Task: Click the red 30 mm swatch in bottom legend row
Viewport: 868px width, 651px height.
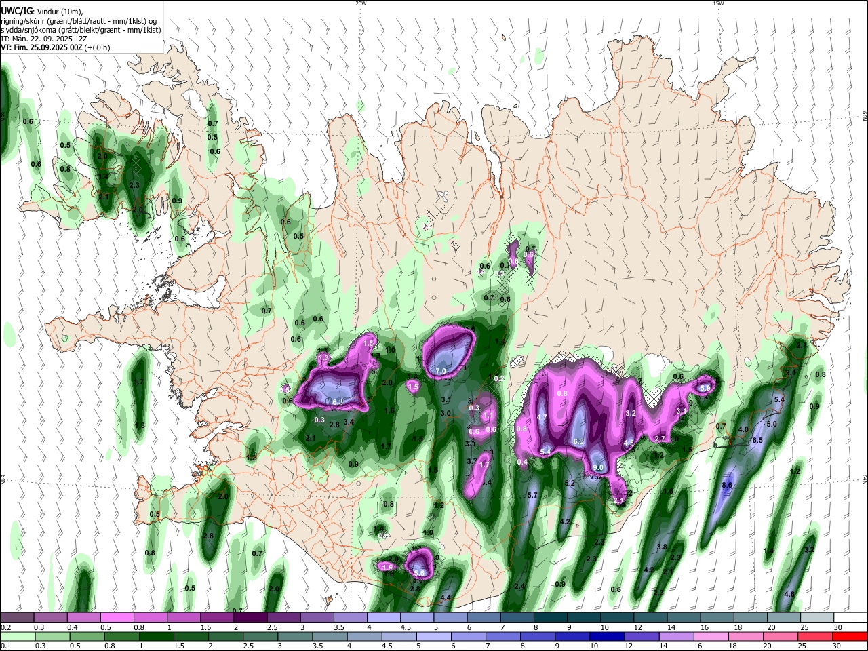Action: (850, 636)
